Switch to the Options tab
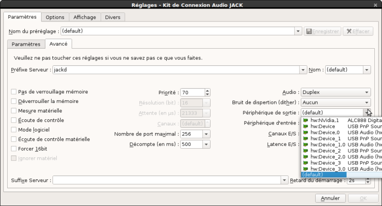This screenshot has height=206, width=382. pyautogui.click(x=55, y=17)
